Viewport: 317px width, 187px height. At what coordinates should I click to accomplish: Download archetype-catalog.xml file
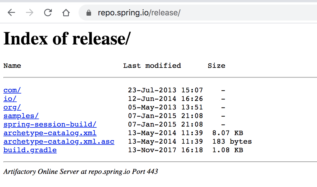50,133
